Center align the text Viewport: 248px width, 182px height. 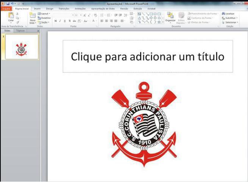(x=107, y=21)
